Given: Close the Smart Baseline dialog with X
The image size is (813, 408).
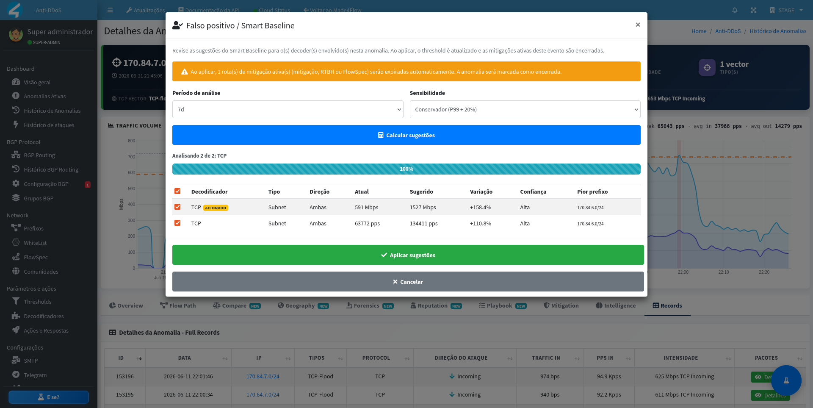Looking at the screenshot, I should coord(638,25).
